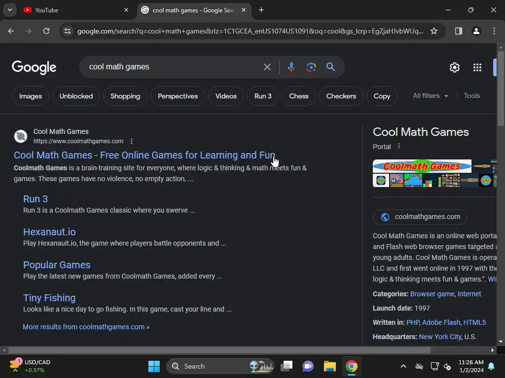This screenshot has width=505, height=378.
Task: Click the Google logo
Action: click(34, 67)
